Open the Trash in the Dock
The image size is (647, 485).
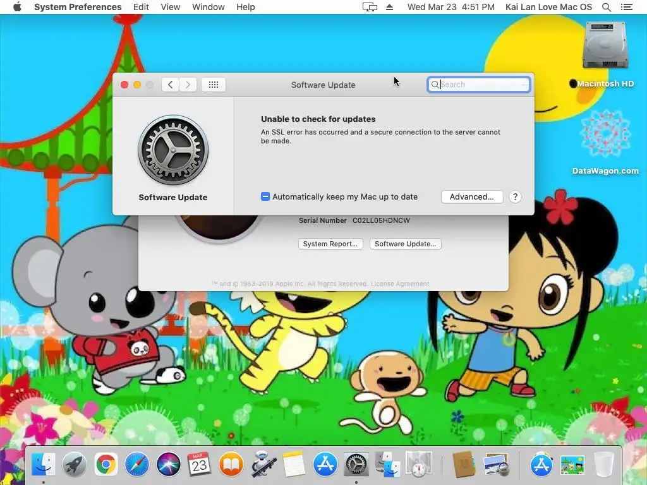[603, 464]
